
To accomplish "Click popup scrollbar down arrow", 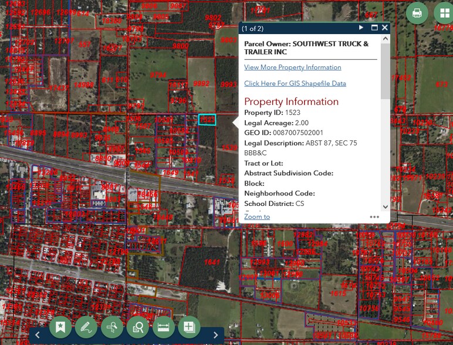I will pyautogui.click(x=386, y=207).
